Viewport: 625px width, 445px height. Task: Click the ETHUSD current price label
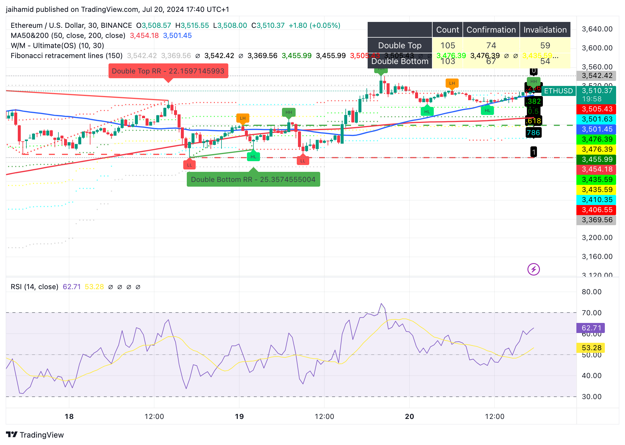click(558, 91)
